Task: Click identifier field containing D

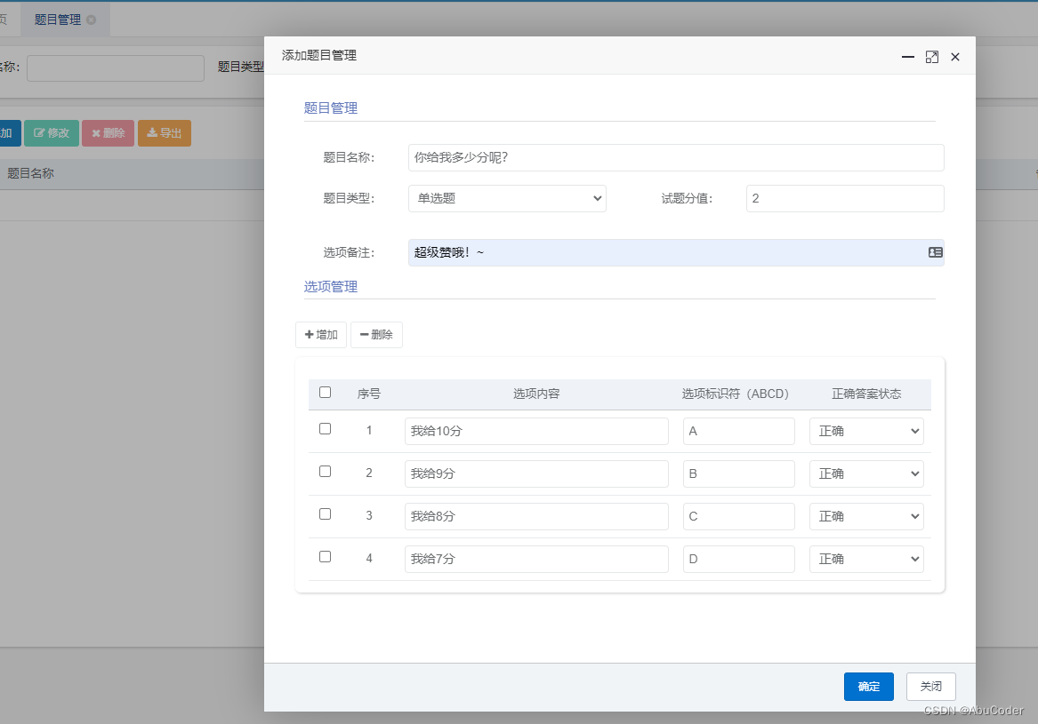Action: click(x=739, y=560)
